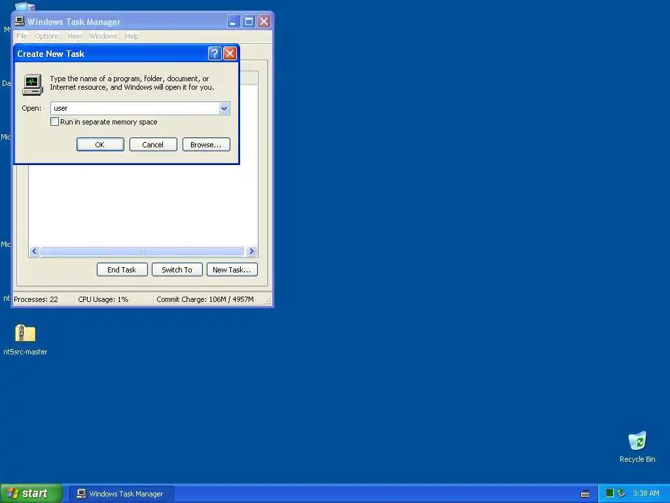Screen dimensions: 670x503
Task: Click Switch To in Task Manager
Action: (x=177, y=270)
